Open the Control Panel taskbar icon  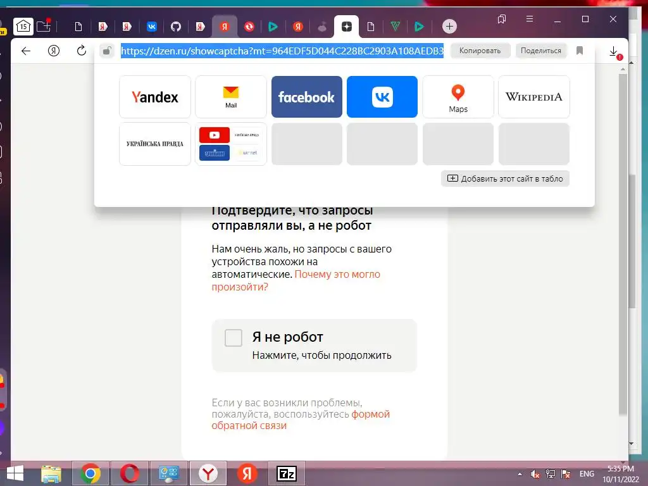(168, 473)
